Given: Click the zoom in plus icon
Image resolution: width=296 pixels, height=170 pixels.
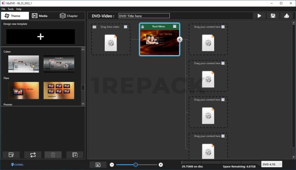Looking at the screenshot, I should point(161,165).
